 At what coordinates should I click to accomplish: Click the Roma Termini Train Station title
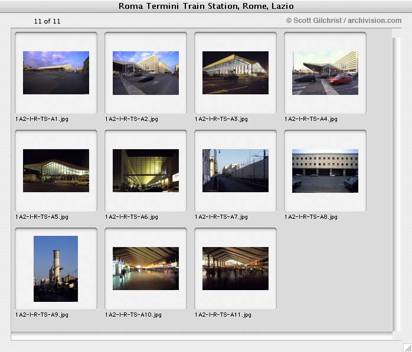[206, 6]
